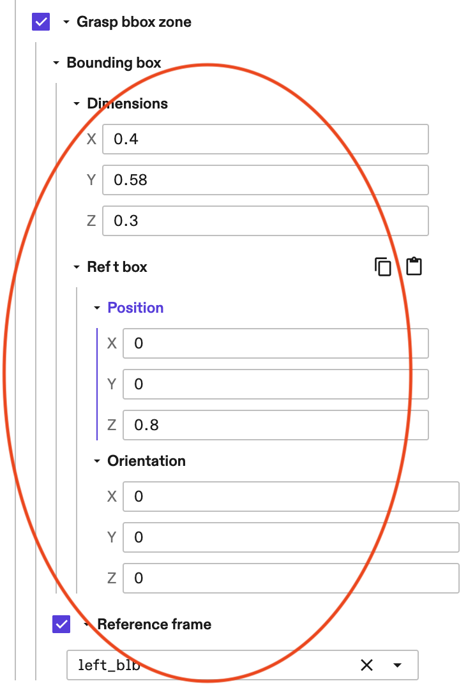
Task: Clear the left_blb reference frame with the X
Action: tap(367, 664)
